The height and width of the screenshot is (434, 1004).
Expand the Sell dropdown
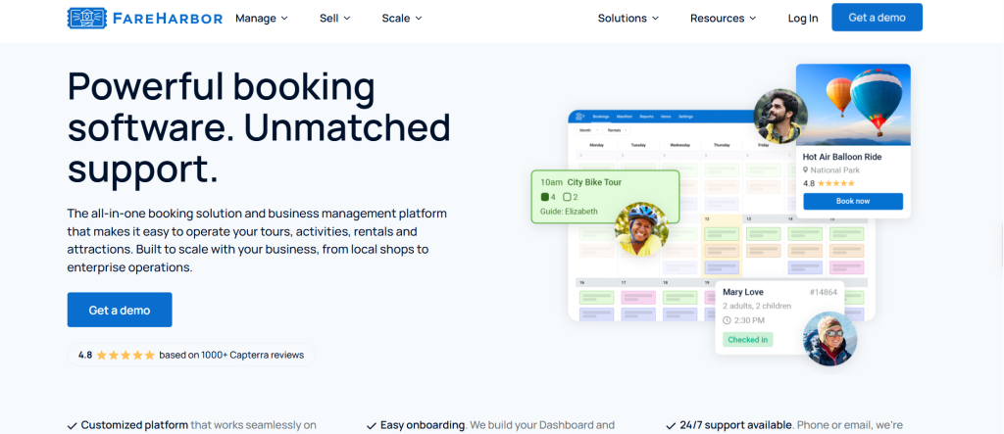click(335, 18)
